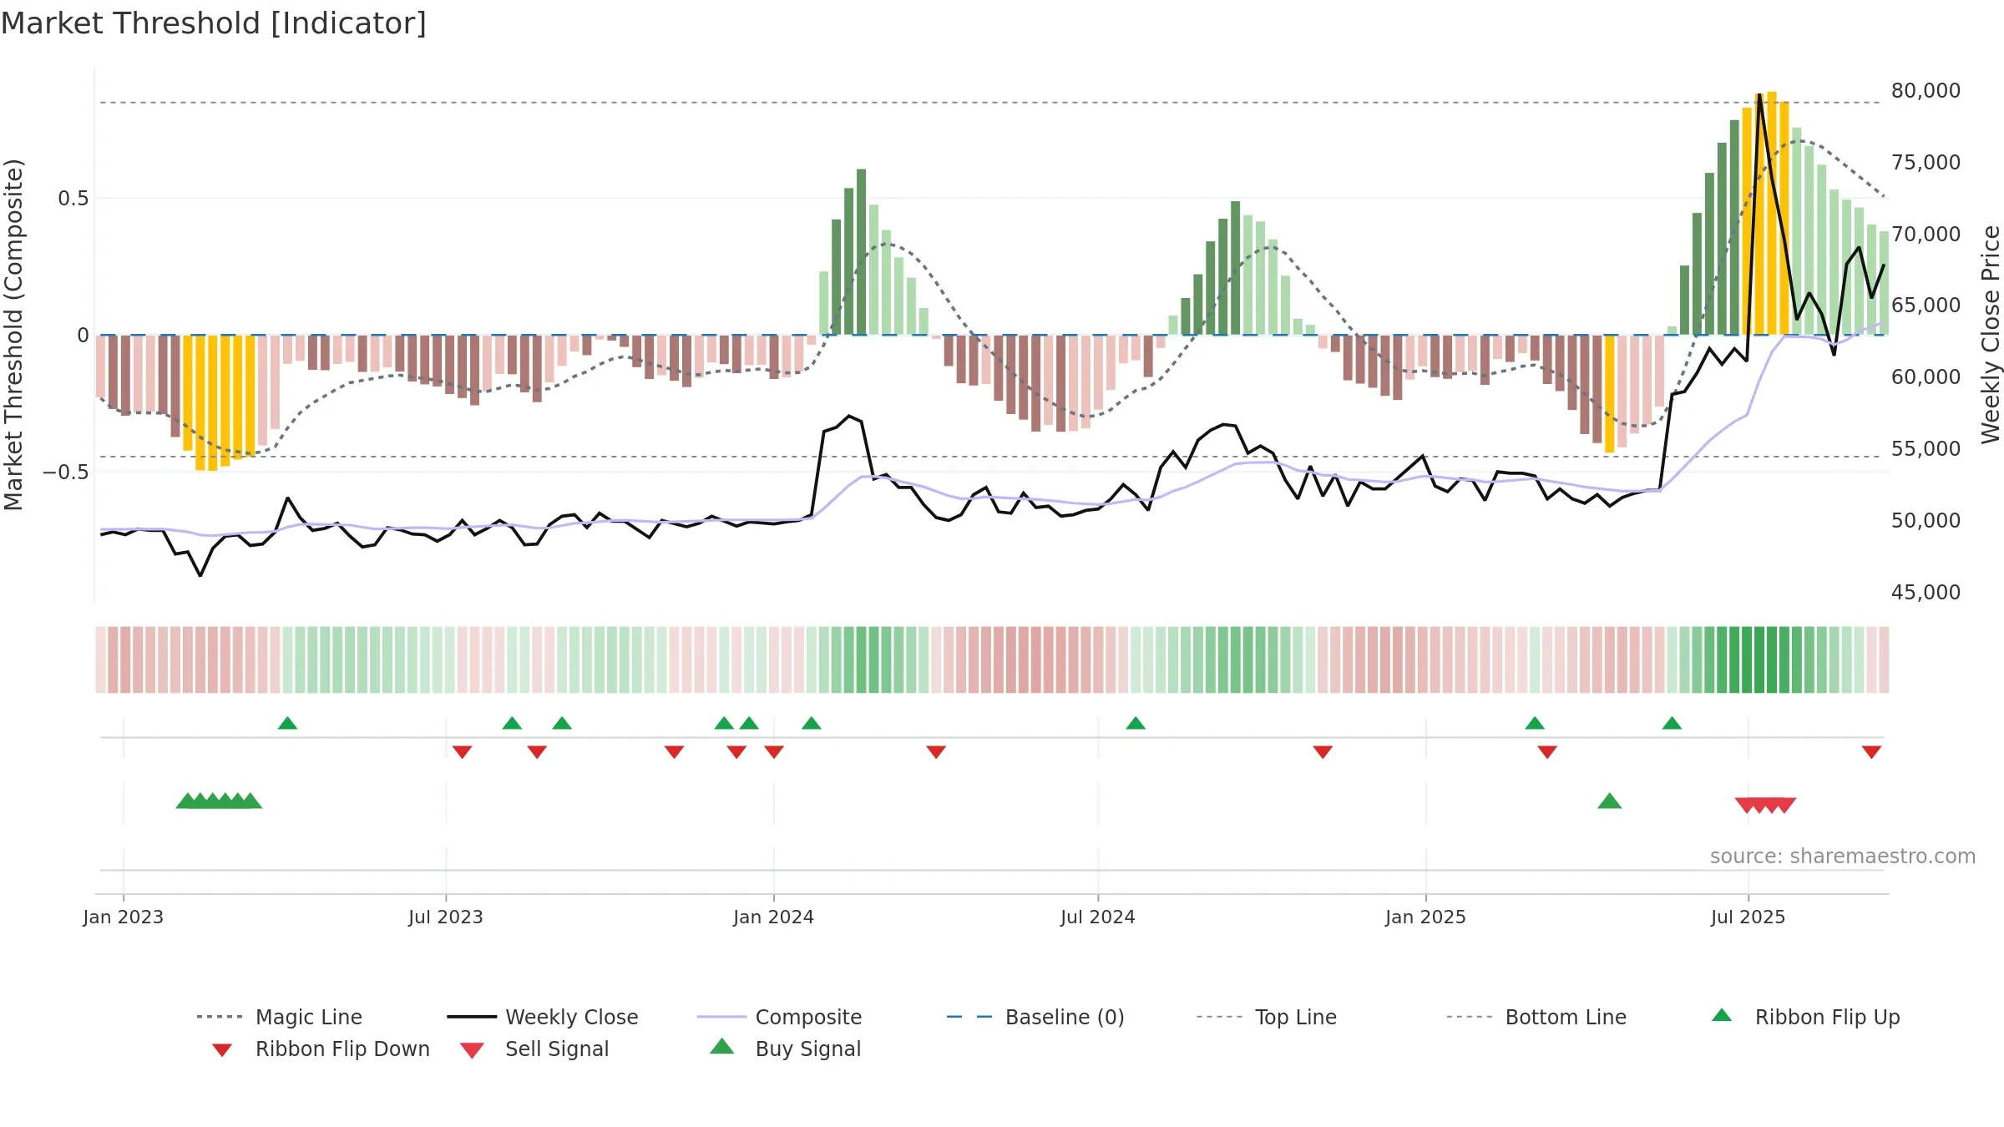The height and width of the screenshot is (1127, 2004).
Task: Click the Market Threshold [Indicator] chart title
Action: point(214,23)
